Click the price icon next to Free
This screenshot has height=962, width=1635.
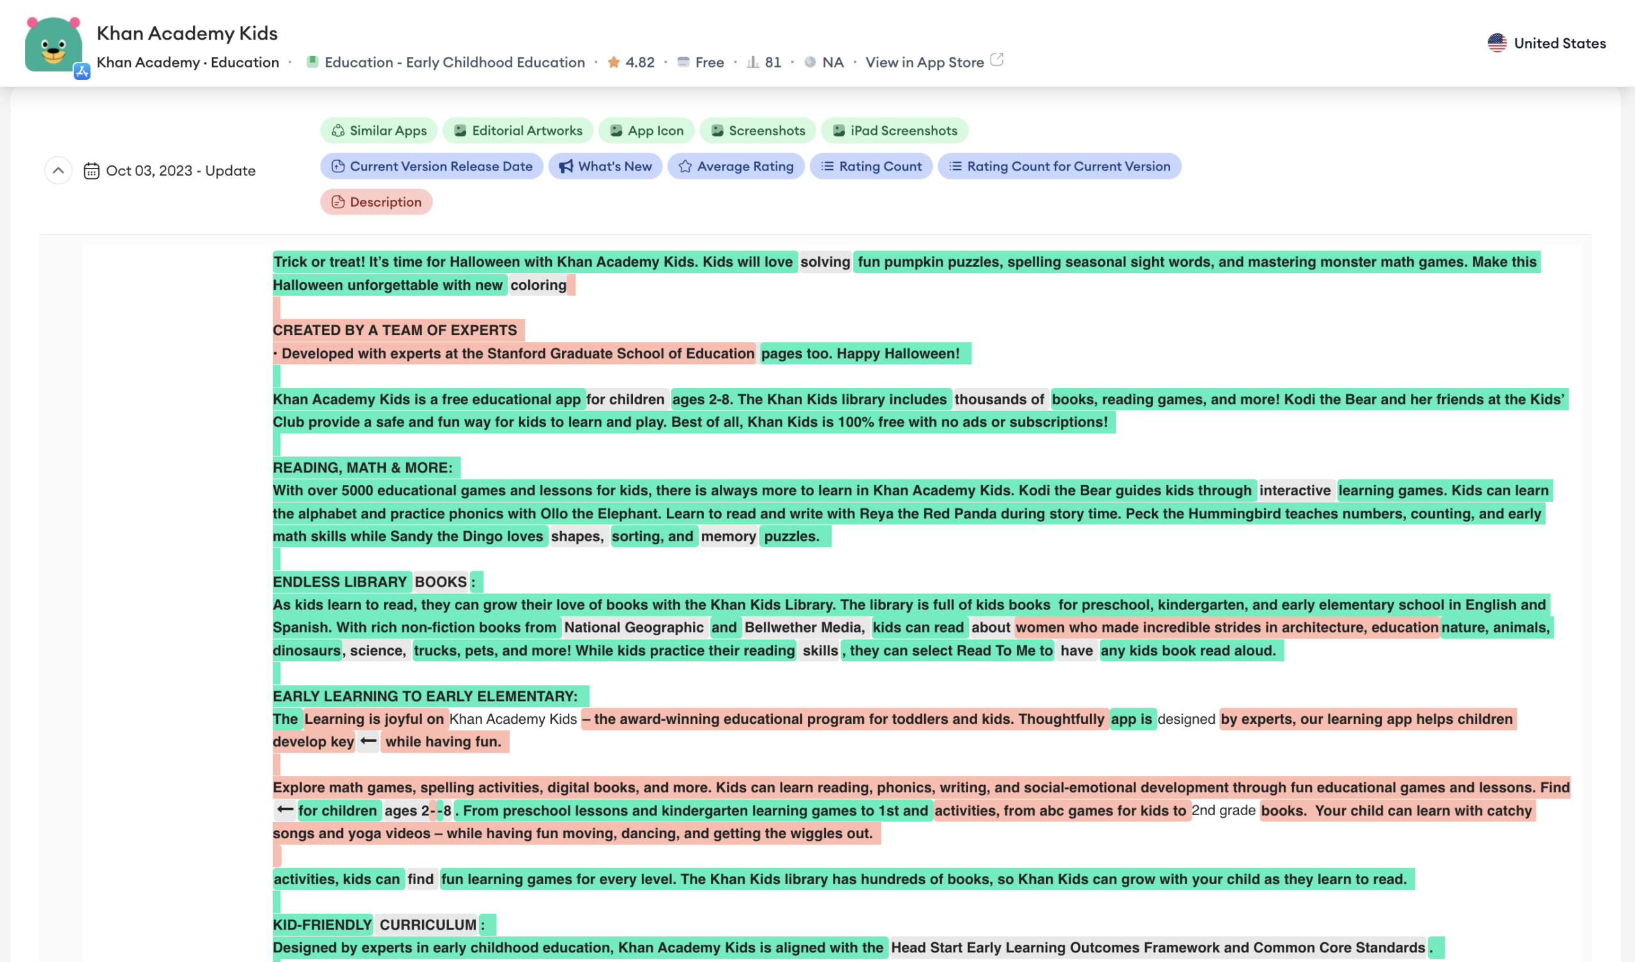[683, 63]
